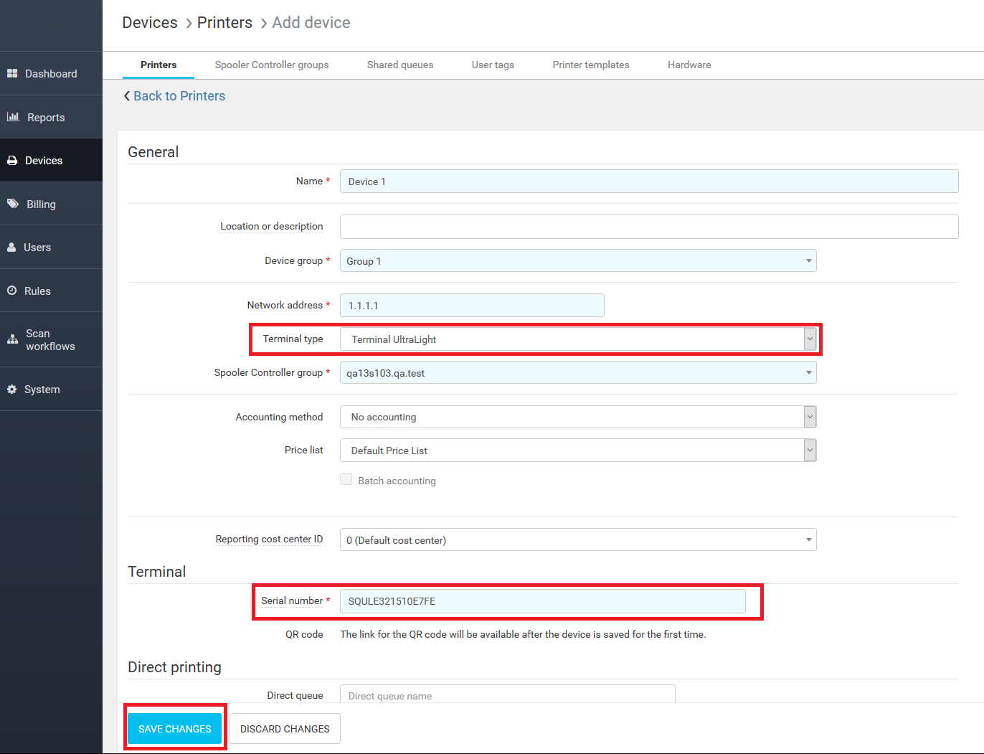
Task: Click the Reports bar chart icon
Action: tap(13, 117)
